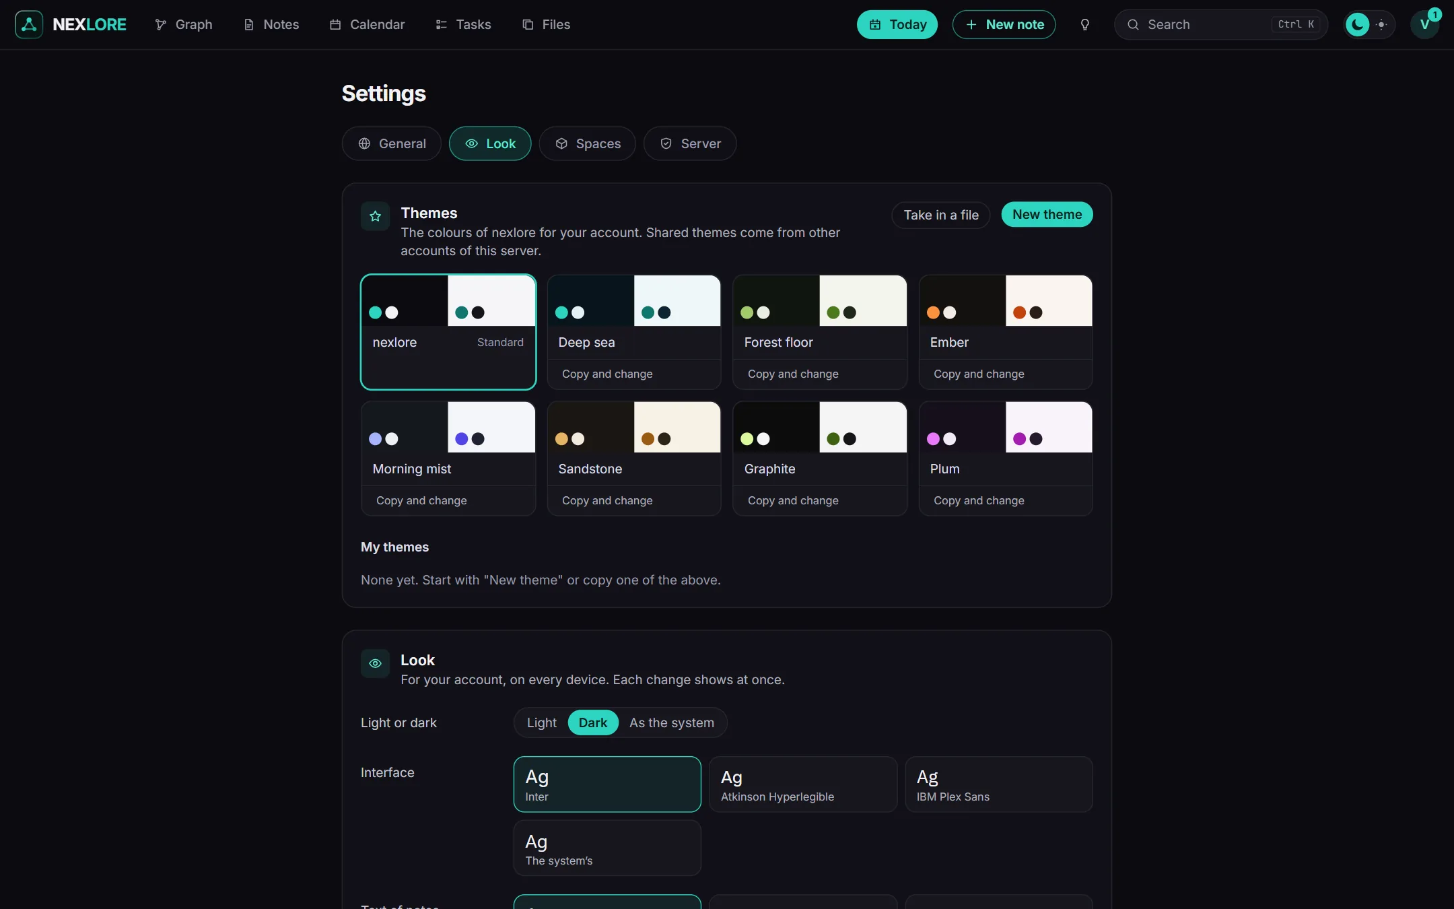The image size is (1454, 909).
Task: Open the user avatar menu
Action: coord(1424,25)
